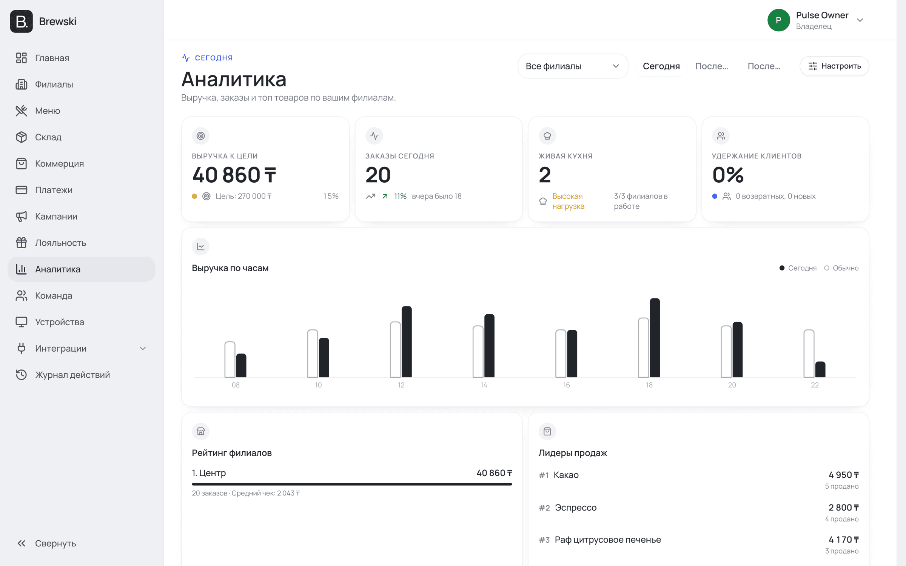Image resolution: width=906 pixels, height=566 pixels.
Task: Open Лояльность in the sidebar
Action: tap(81, 243)
